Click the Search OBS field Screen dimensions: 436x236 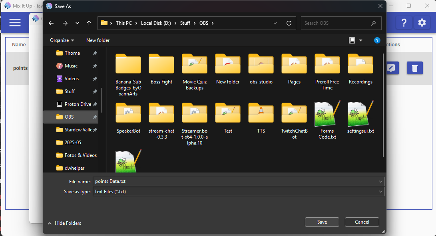(x=341, y=23)
